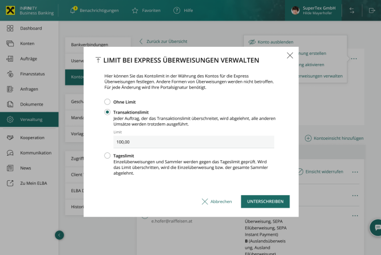
Task: Go to Aufträge in the sidebar
Action: pos(29,59)
